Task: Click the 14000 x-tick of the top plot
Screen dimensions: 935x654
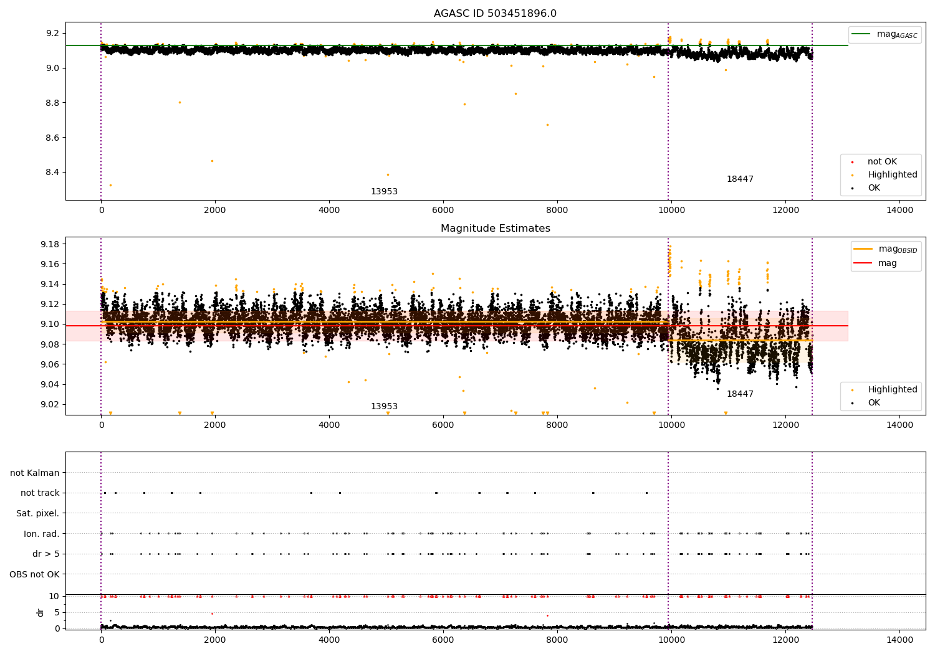Action: 899,211
